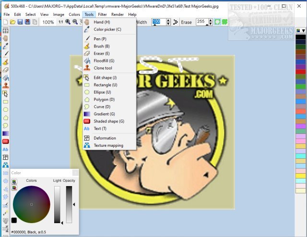Select Pen tool in left toolbar

pyautogui.click(x=5, y=54)
